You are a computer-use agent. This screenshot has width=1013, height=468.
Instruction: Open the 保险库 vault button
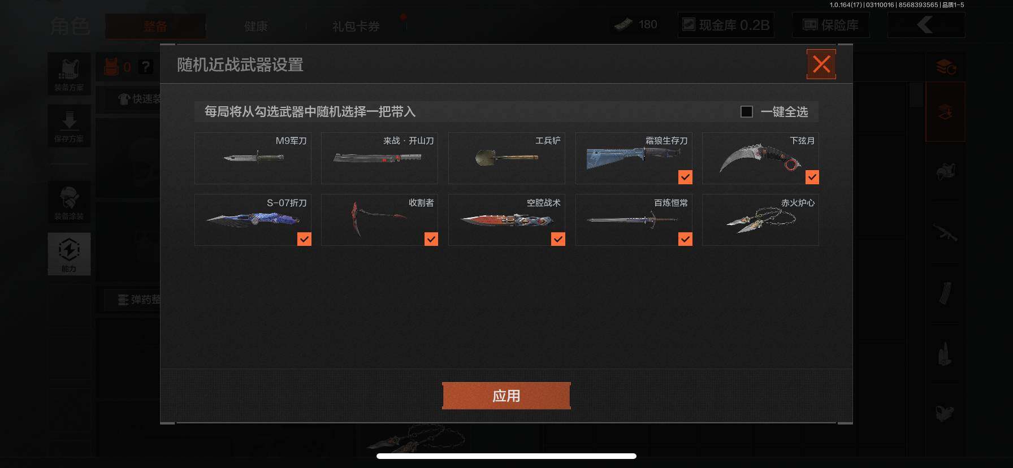[x=830, y=25]
